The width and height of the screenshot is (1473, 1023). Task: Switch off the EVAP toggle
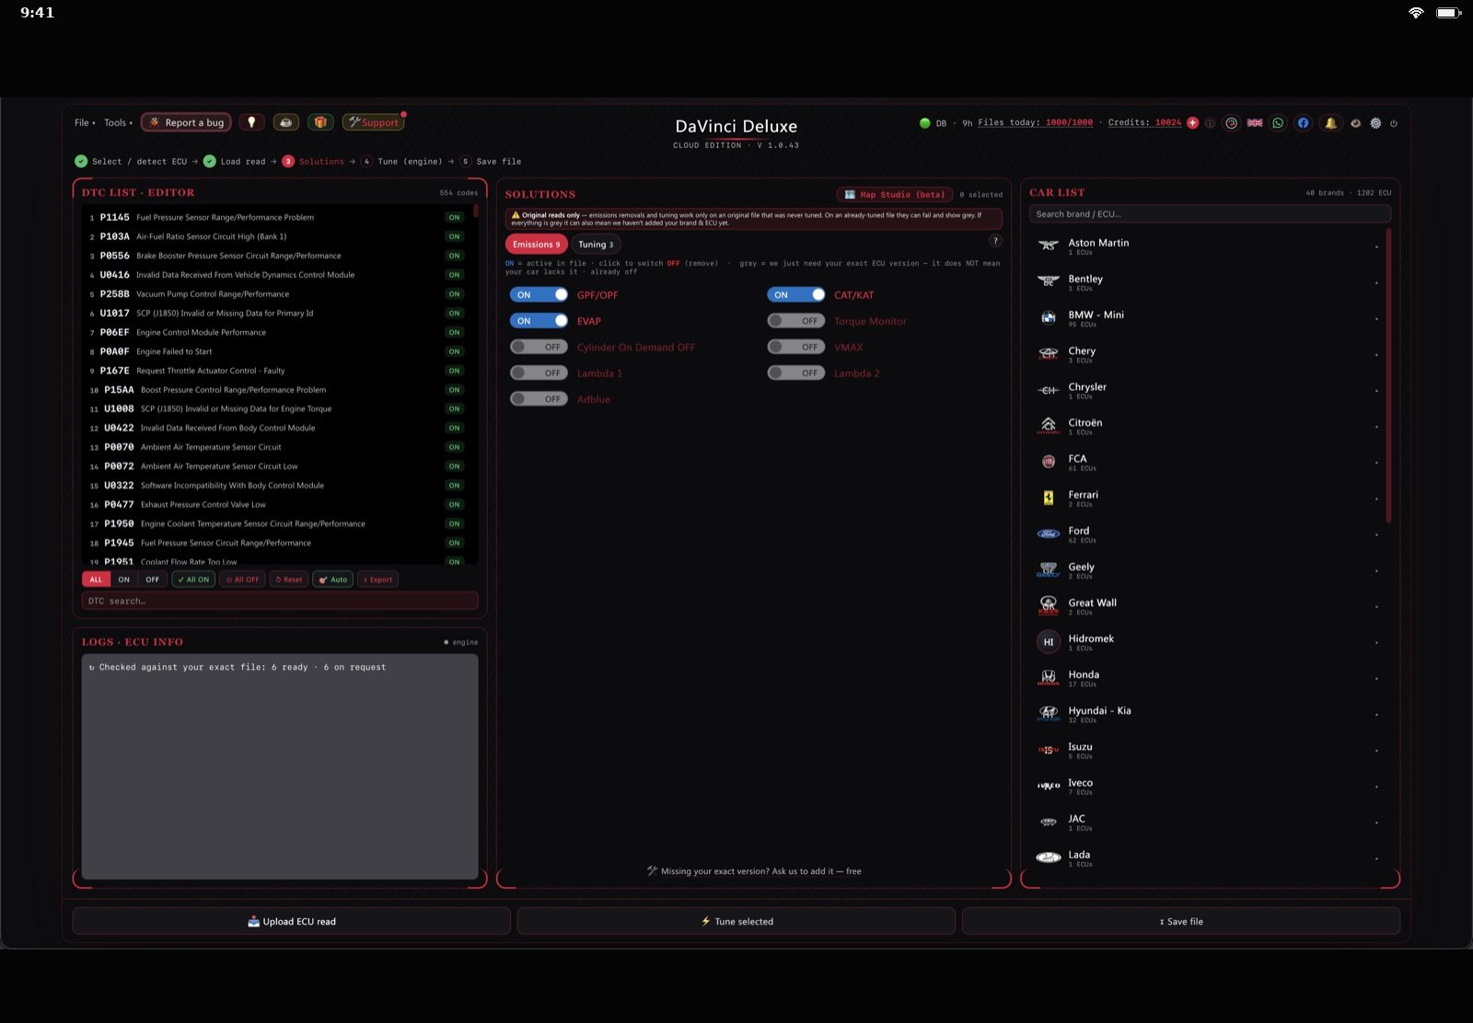(539, 321)
